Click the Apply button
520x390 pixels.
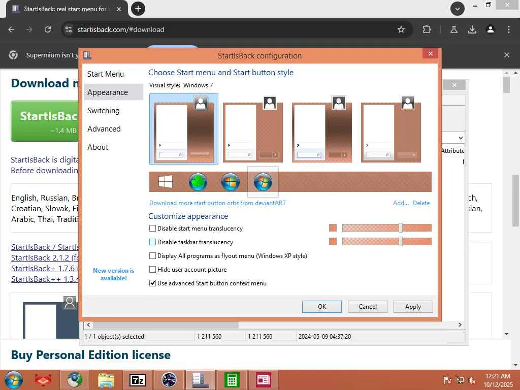point(413,307)
